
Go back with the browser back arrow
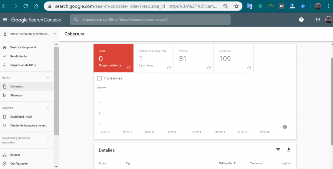4,6
